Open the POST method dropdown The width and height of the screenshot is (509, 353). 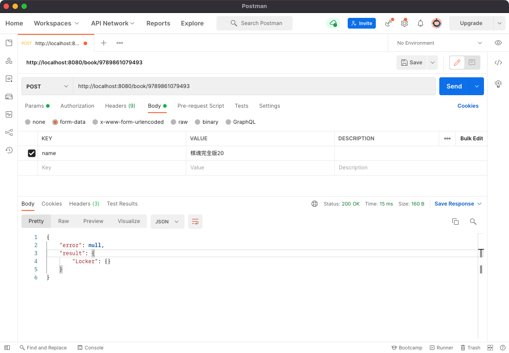[47, 86]
